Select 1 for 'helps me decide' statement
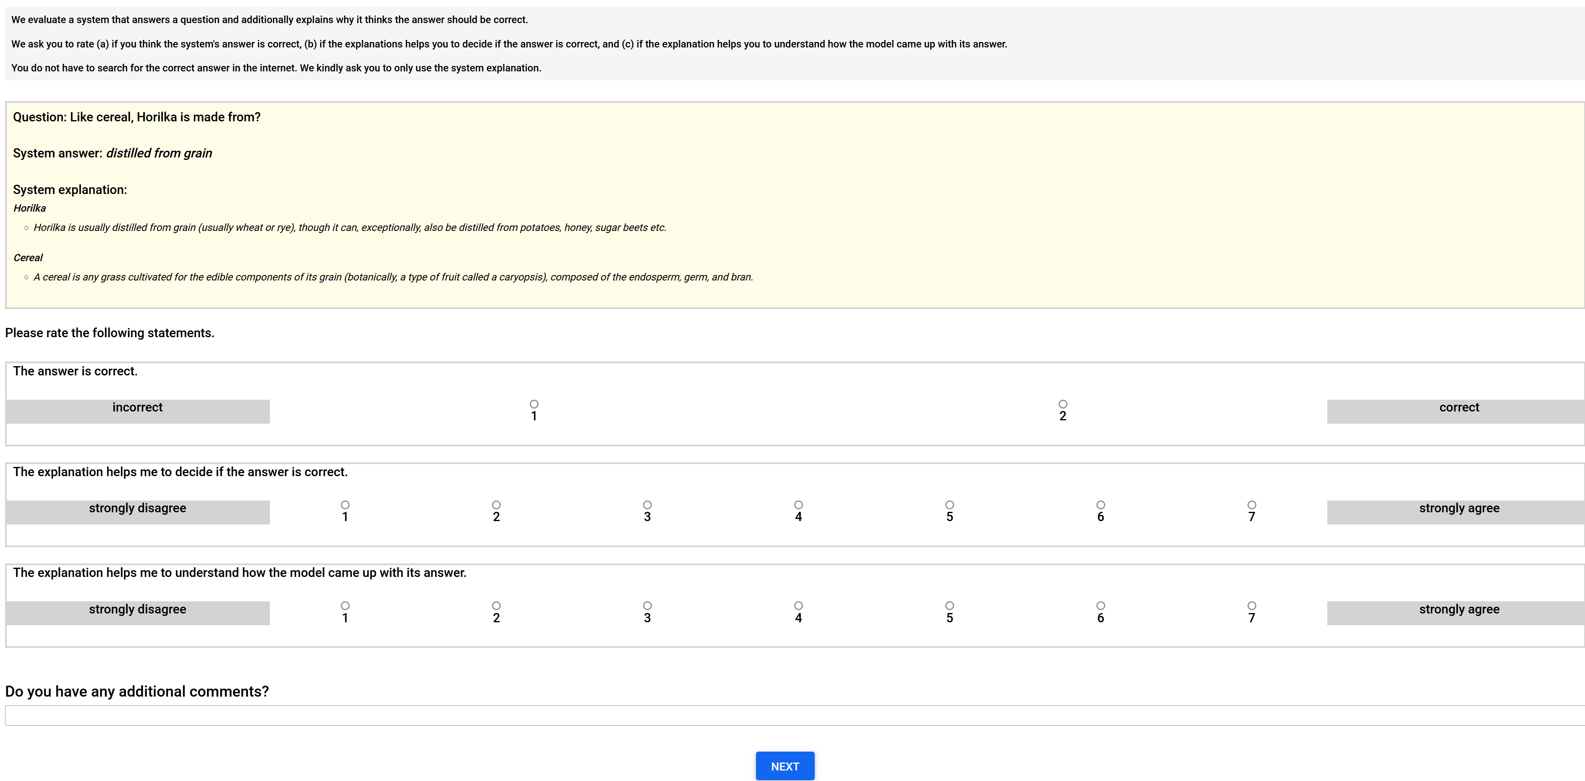Viewport: 1585px width, 781px height. click(x=345, y=505)
